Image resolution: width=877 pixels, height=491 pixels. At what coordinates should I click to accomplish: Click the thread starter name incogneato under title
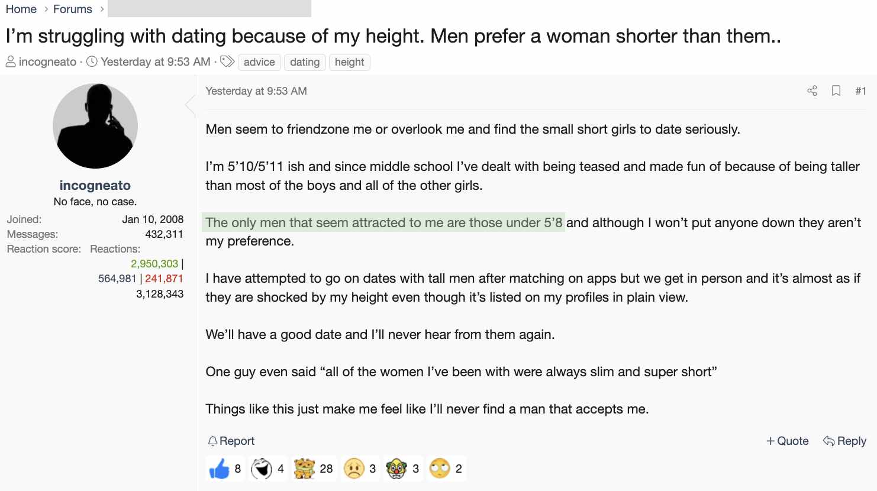pos(47,62)
